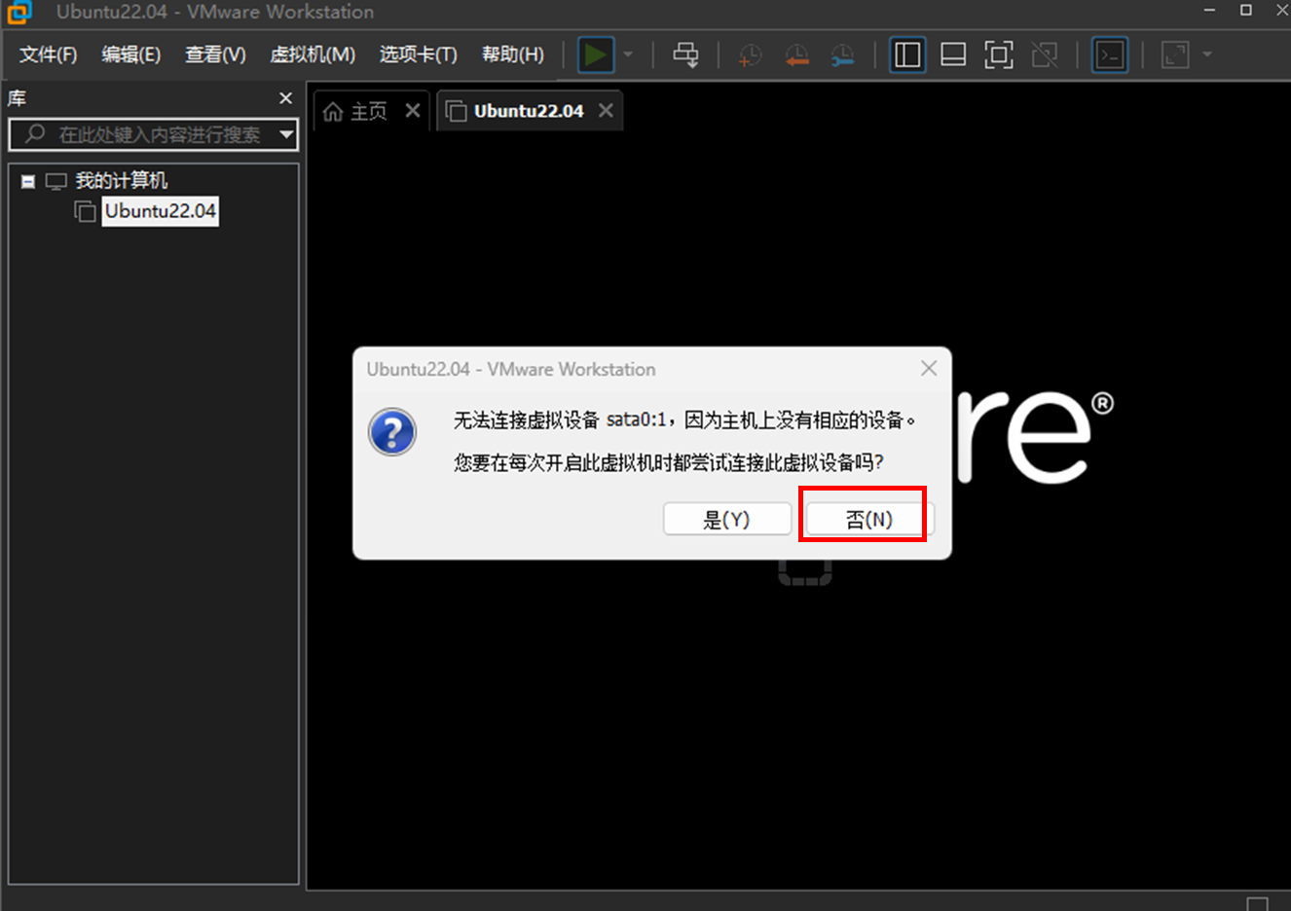The width and height of the screenshot is (1291, 911).
Task: Close the 库 library panel
Action: click(x=285, y=98)
